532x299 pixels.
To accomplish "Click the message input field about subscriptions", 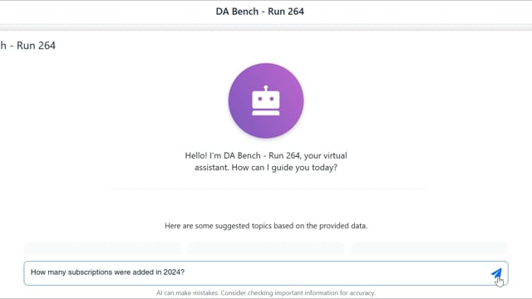I will click(266, 273).
